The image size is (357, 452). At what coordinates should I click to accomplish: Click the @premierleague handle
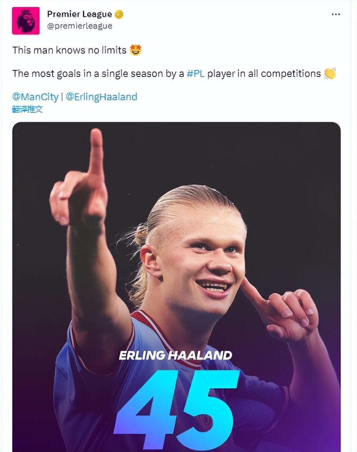(x=79, y=26)
